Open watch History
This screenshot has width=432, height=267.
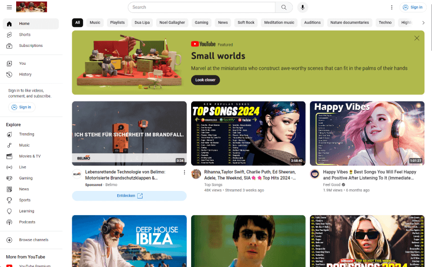pos(31,74)
